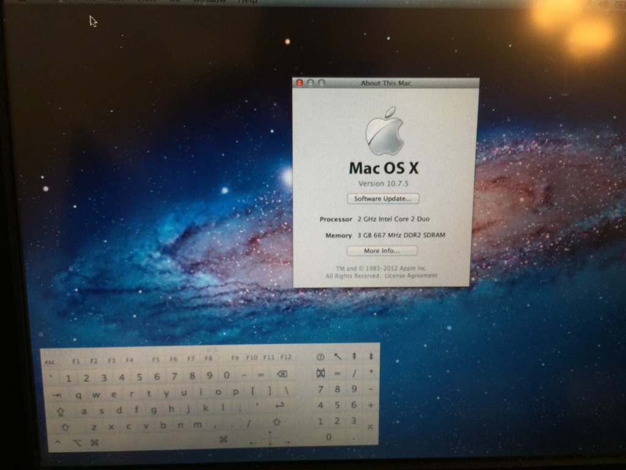Click the q key
This screenshot has width=626, height=470.
(79, 395)
